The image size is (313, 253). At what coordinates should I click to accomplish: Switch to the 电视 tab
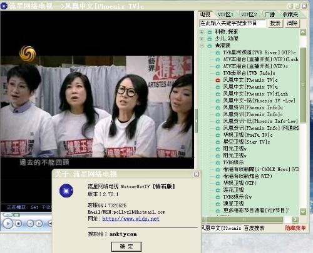click(x=205, y=14)
